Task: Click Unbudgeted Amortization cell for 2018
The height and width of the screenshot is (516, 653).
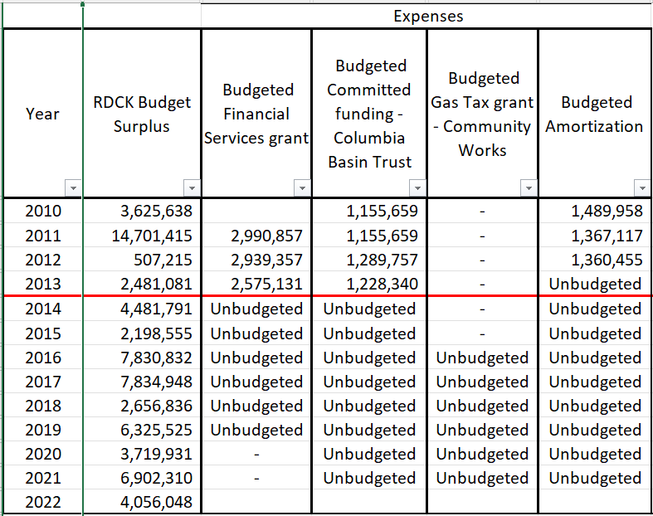Action: [595, 406]
